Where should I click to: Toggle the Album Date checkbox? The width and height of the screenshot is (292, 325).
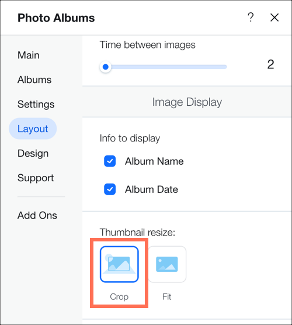tap(110, 189)
